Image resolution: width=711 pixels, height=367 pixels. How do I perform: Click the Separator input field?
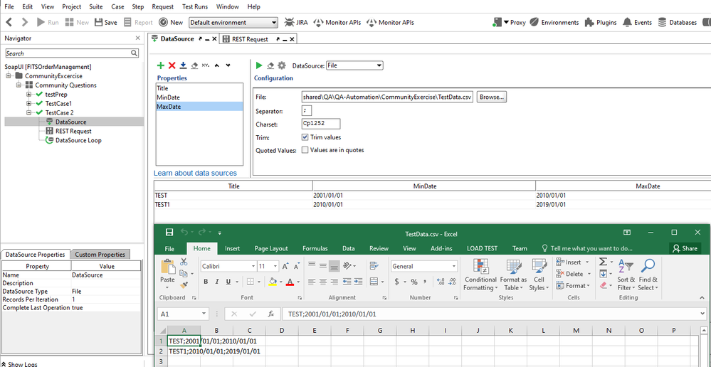307,111
